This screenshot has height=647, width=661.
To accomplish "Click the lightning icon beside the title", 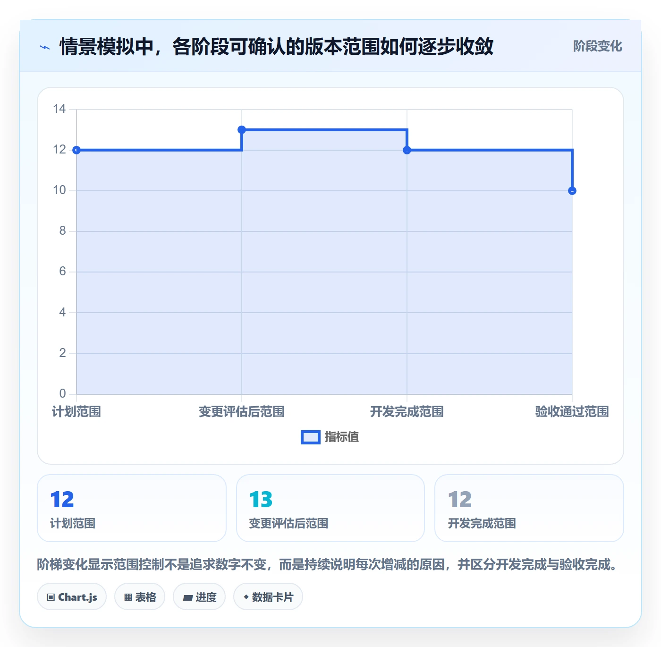I will pyautogui.click(x=45, y=47).
